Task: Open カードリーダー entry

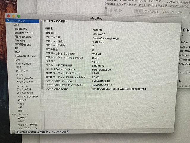Action: [x=25, y=78]
